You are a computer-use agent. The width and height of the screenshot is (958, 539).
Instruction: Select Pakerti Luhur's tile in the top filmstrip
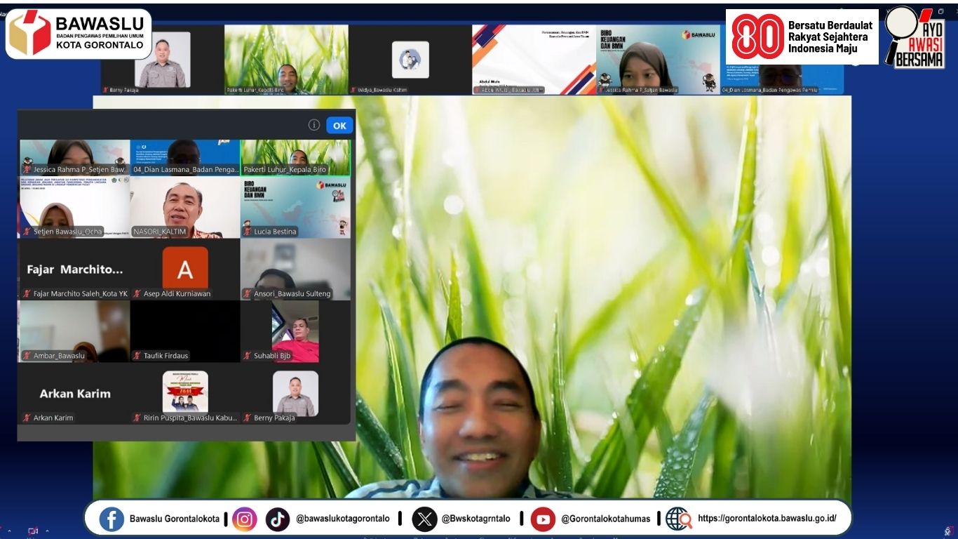(x=286, y=60)
